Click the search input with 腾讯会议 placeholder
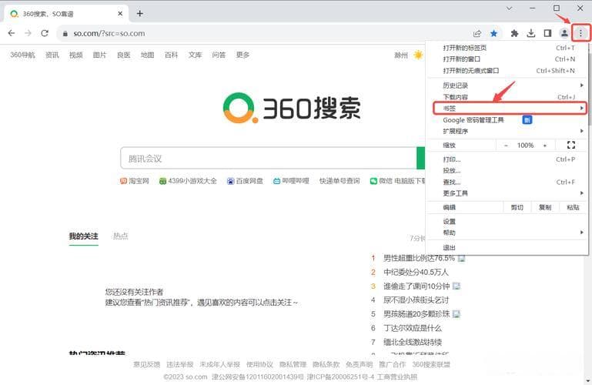 tap(269, 158)
